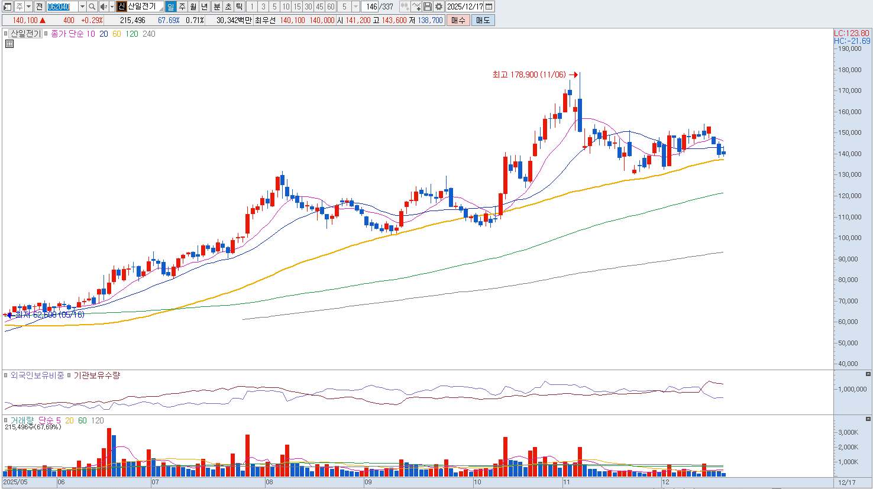Open the minute interval dropdown next to 5
This screenshot has height=489, width=873.
[355, 7]
